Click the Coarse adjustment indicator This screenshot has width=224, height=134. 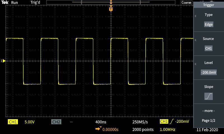pos(186,3)
